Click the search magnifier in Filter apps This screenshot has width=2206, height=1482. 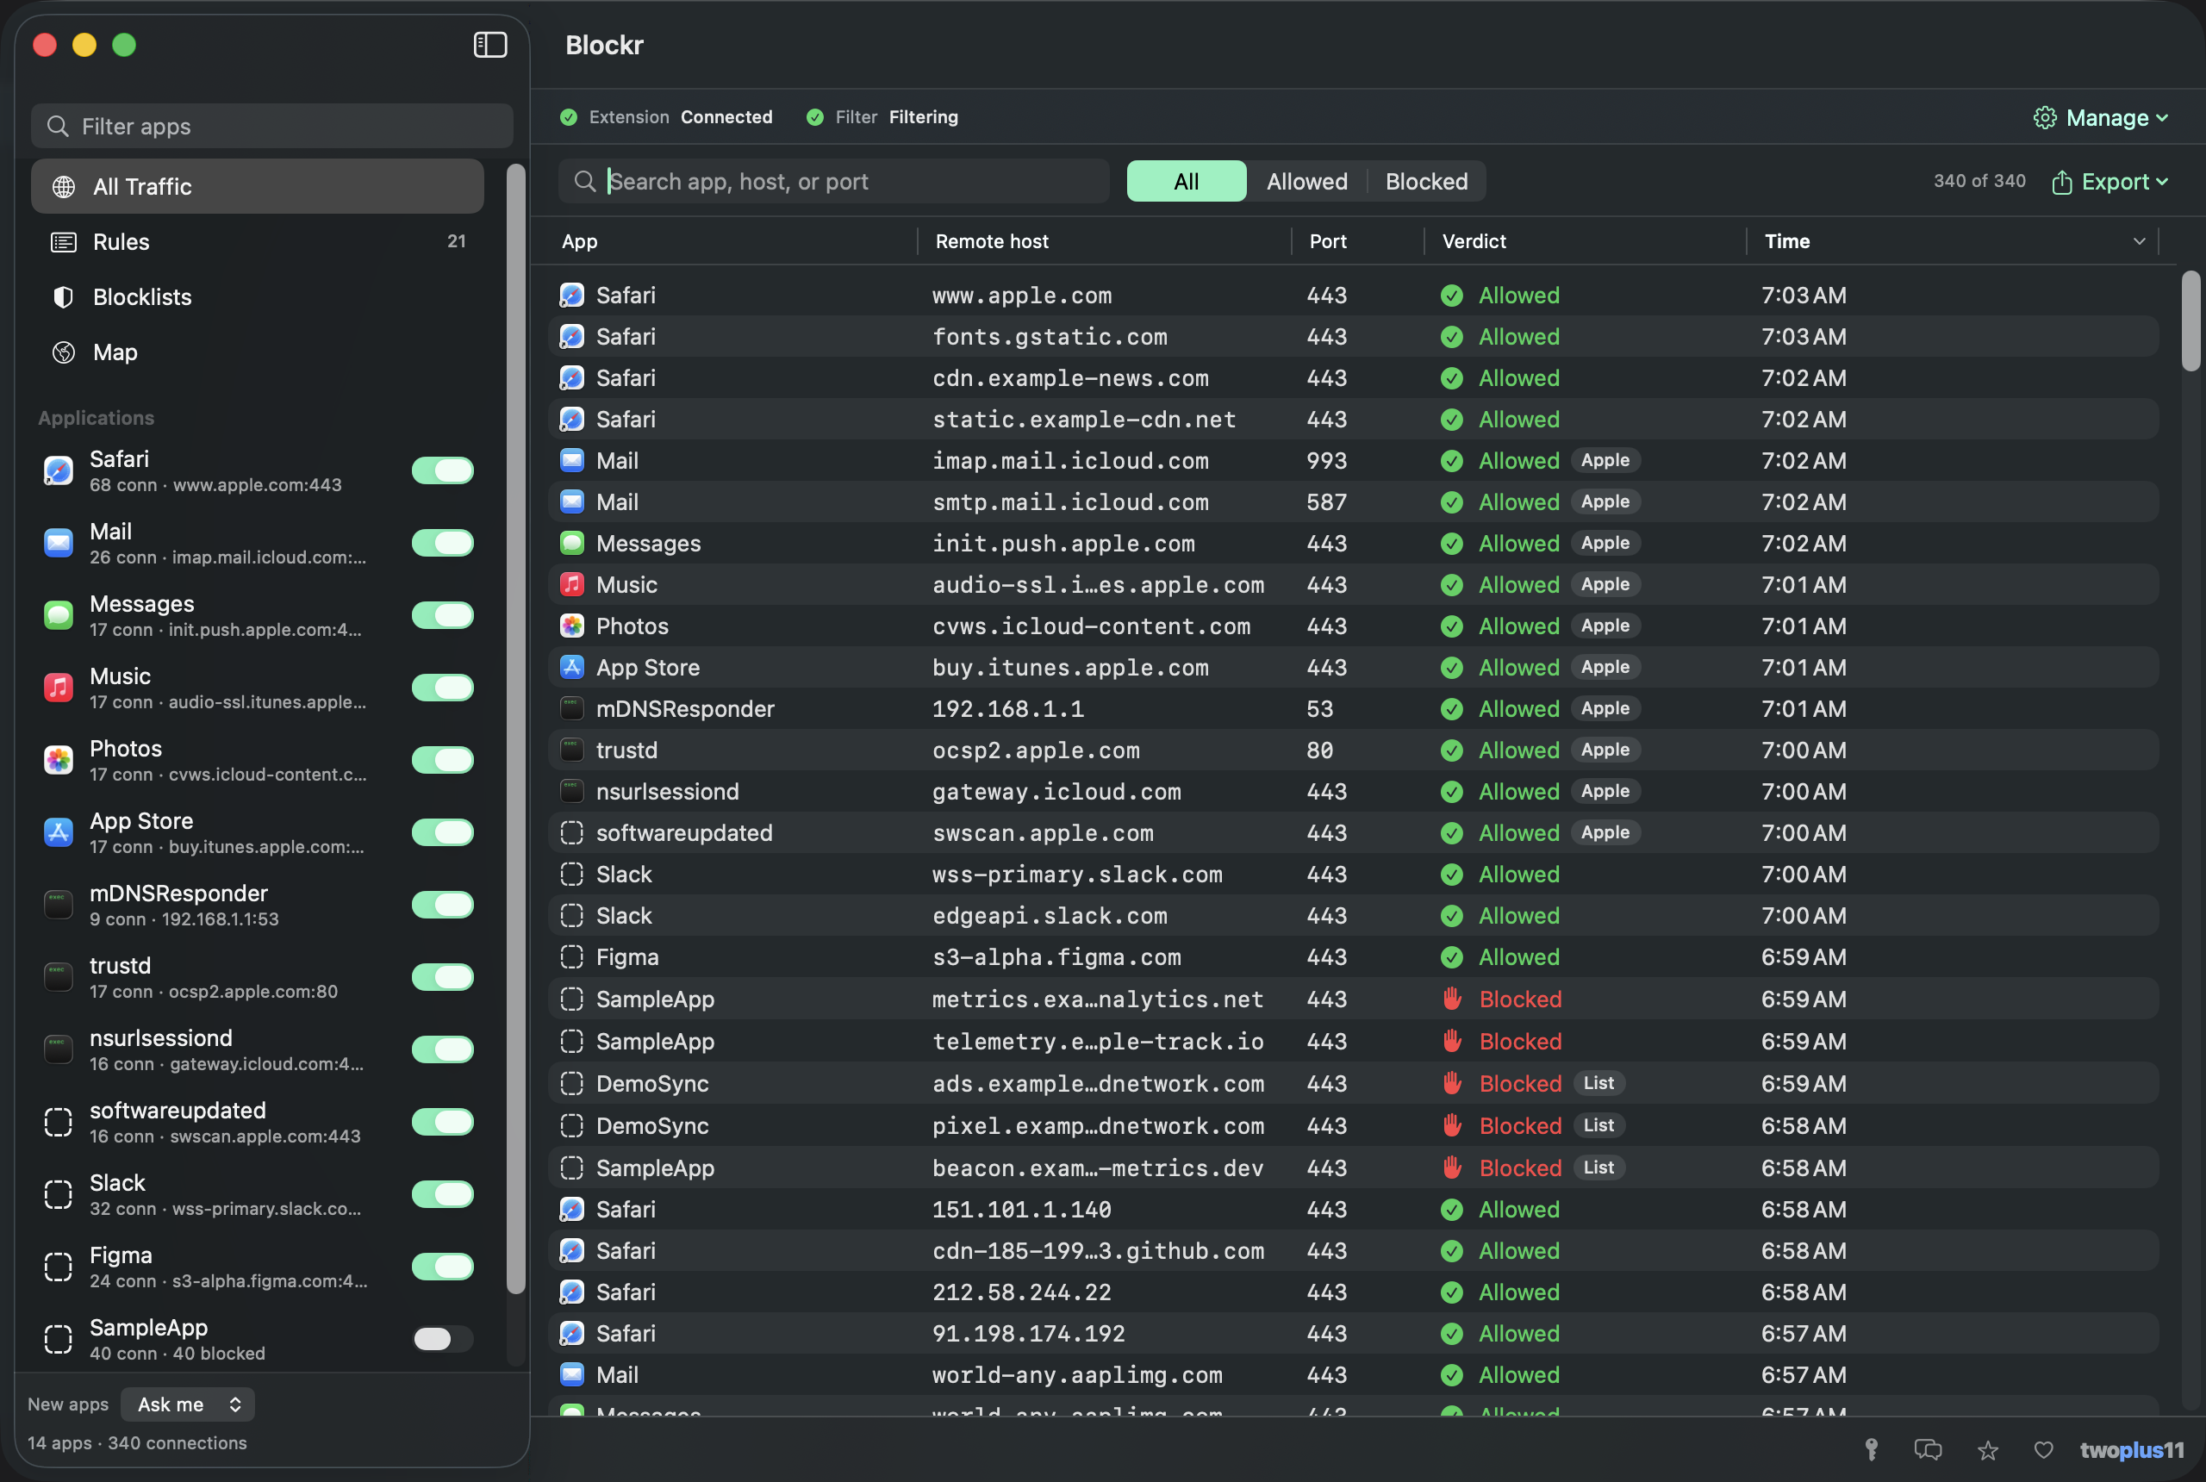[58, 126]
